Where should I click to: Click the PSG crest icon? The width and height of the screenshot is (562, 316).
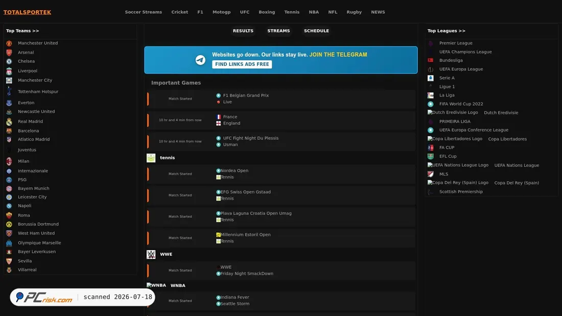(x=9, y=180)
